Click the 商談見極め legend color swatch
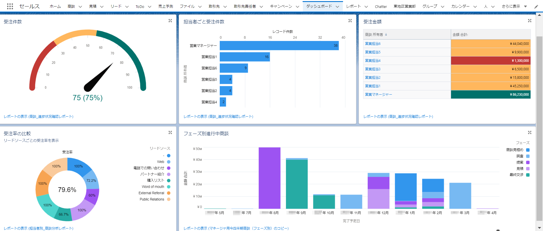Viewport: 543px width, 231px height. 528,150
